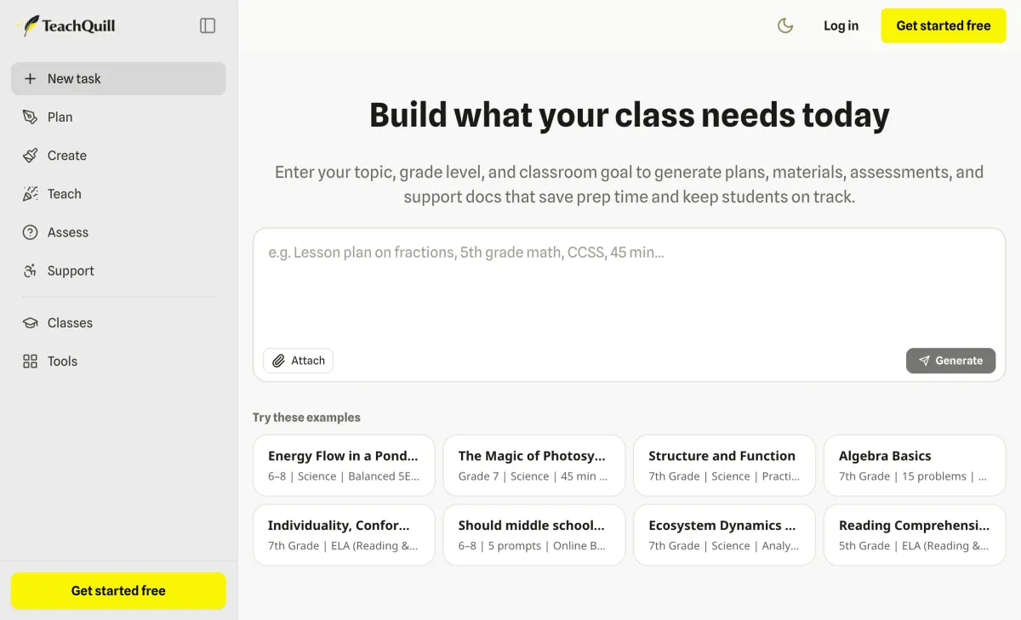Click the Classes graduation cap icon
1021x620 pixels.
click(x=30, y=323)
